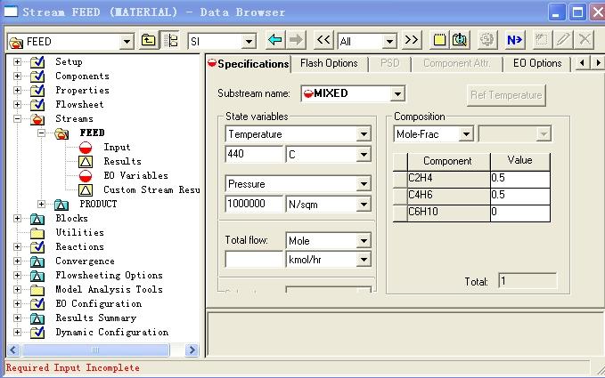This screenshot has height=378, width=605.
Task: Click the tree horizontal scrollbar thumb
Action: [95, 350]
